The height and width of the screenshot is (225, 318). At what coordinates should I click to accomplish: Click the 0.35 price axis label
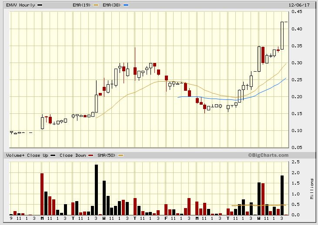point(297,46)
